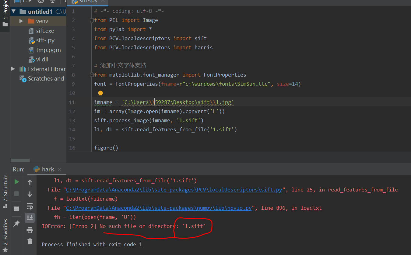This screenshot has width=411, height=255.
Task: Fold the import statement at line 8
Action: (91, 75)
